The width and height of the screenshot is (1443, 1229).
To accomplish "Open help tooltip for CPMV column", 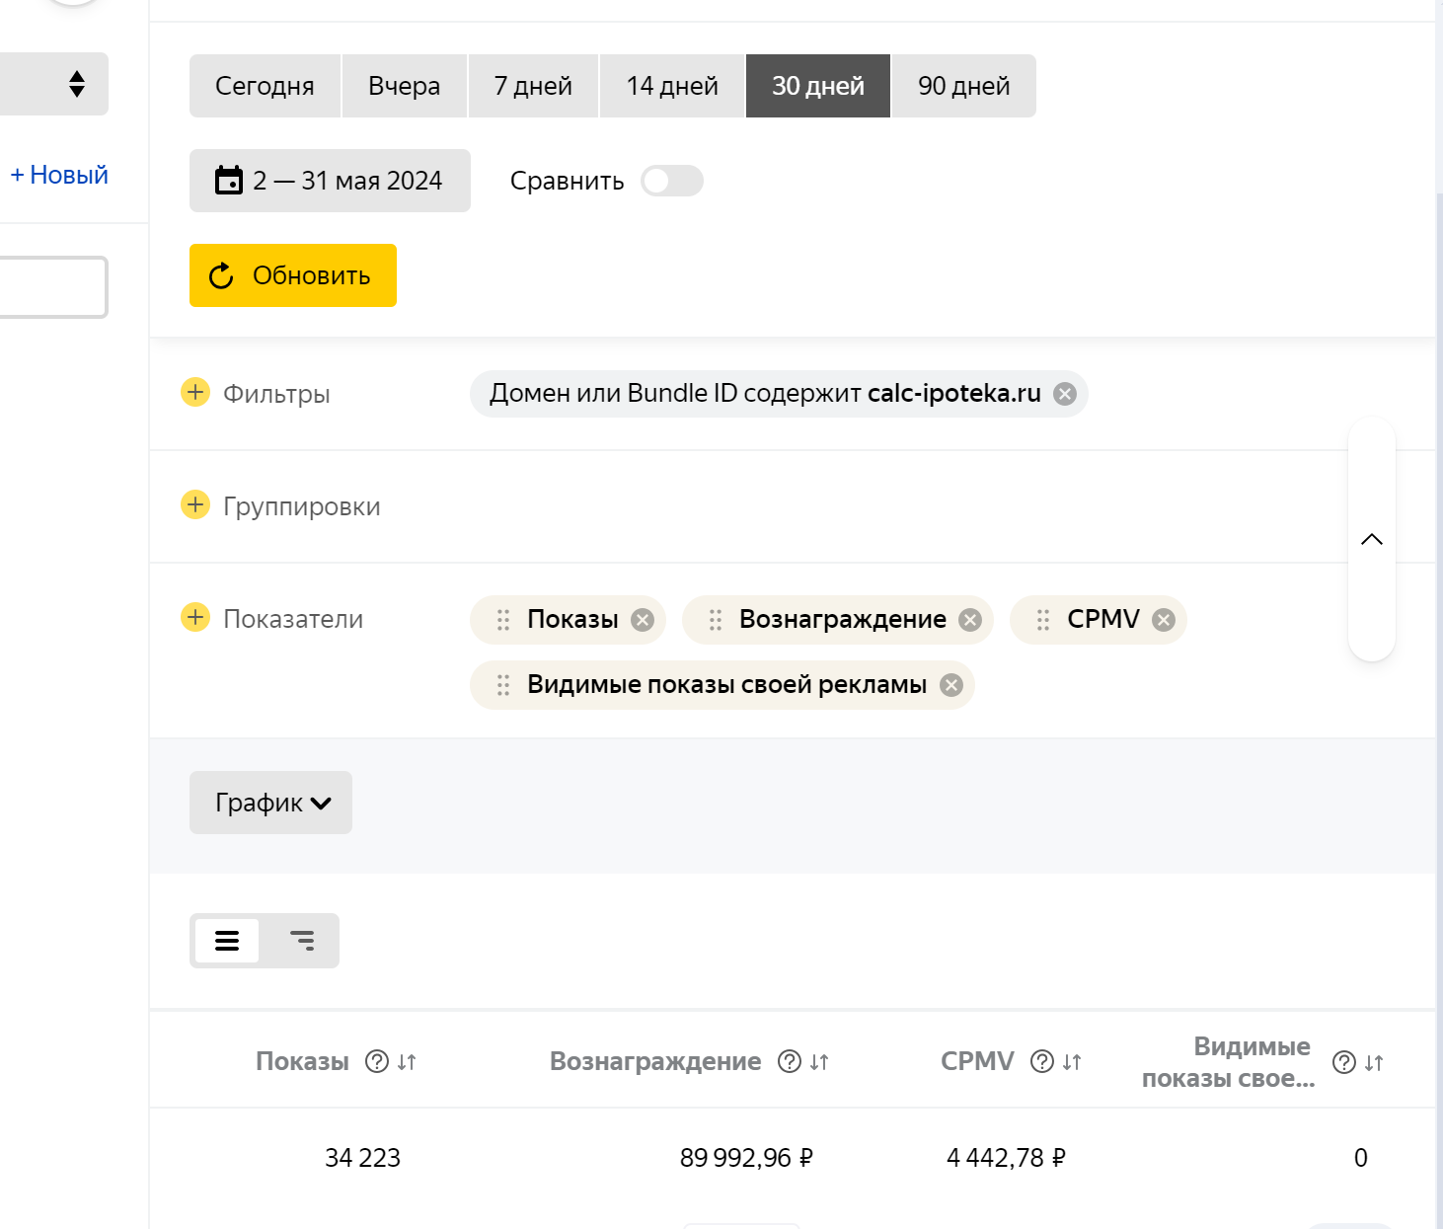I will click(1041, 1061).
